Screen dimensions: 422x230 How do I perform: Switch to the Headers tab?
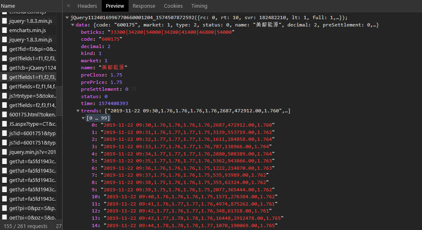(x=87, y=6)
